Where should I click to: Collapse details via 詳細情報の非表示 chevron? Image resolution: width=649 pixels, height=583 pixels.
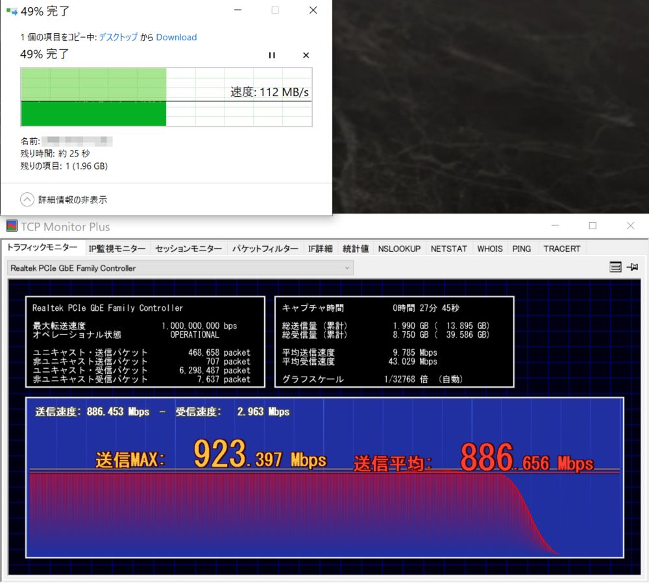tap(27, 199)
